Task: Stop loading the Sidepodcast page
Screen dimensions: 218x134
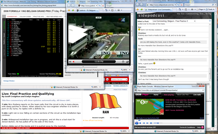Action: pos(182,5)
